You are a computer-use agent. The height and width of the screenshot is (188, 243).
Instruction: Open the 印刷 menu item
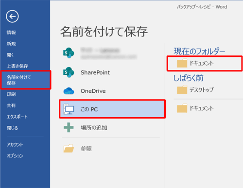click(11, 94)
